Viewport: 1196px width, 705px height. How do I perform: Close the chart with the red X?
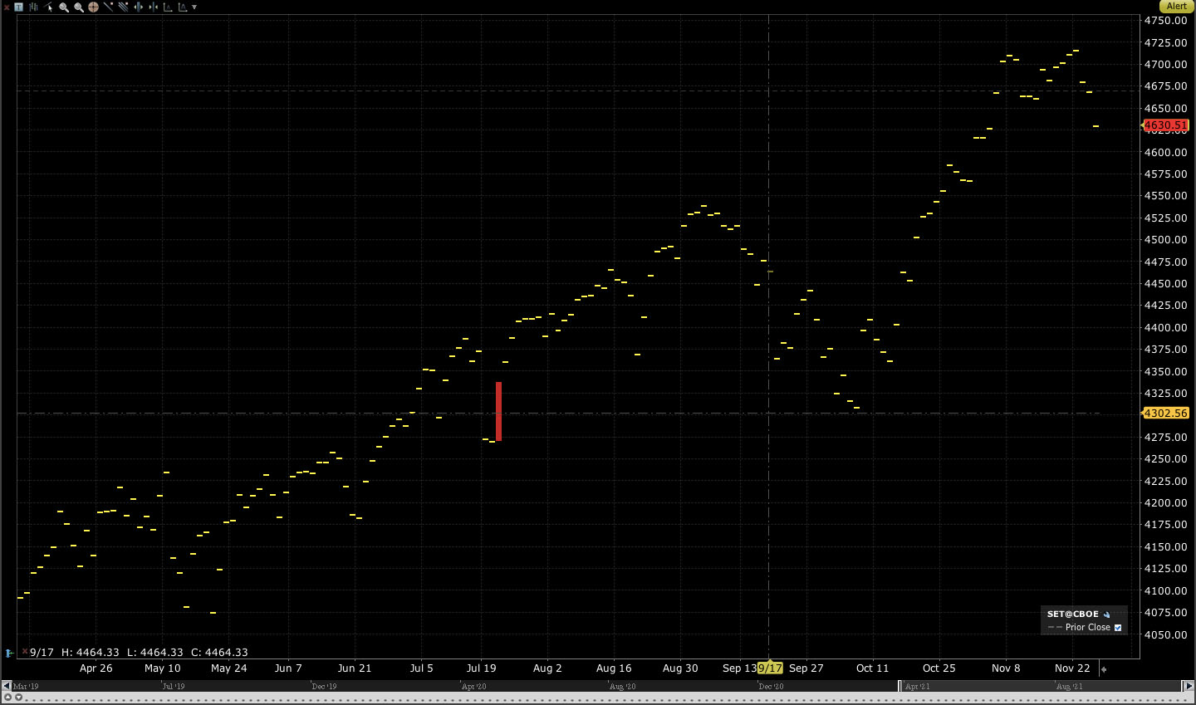7,7
